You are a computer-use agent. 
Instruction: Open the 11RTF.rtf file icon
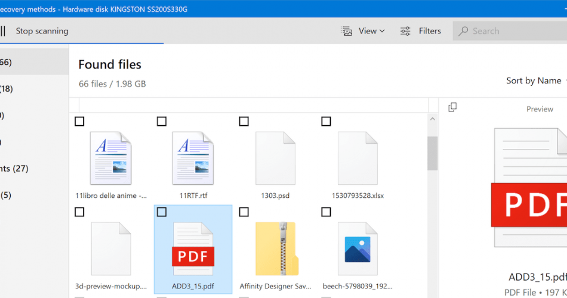(193, 158)
